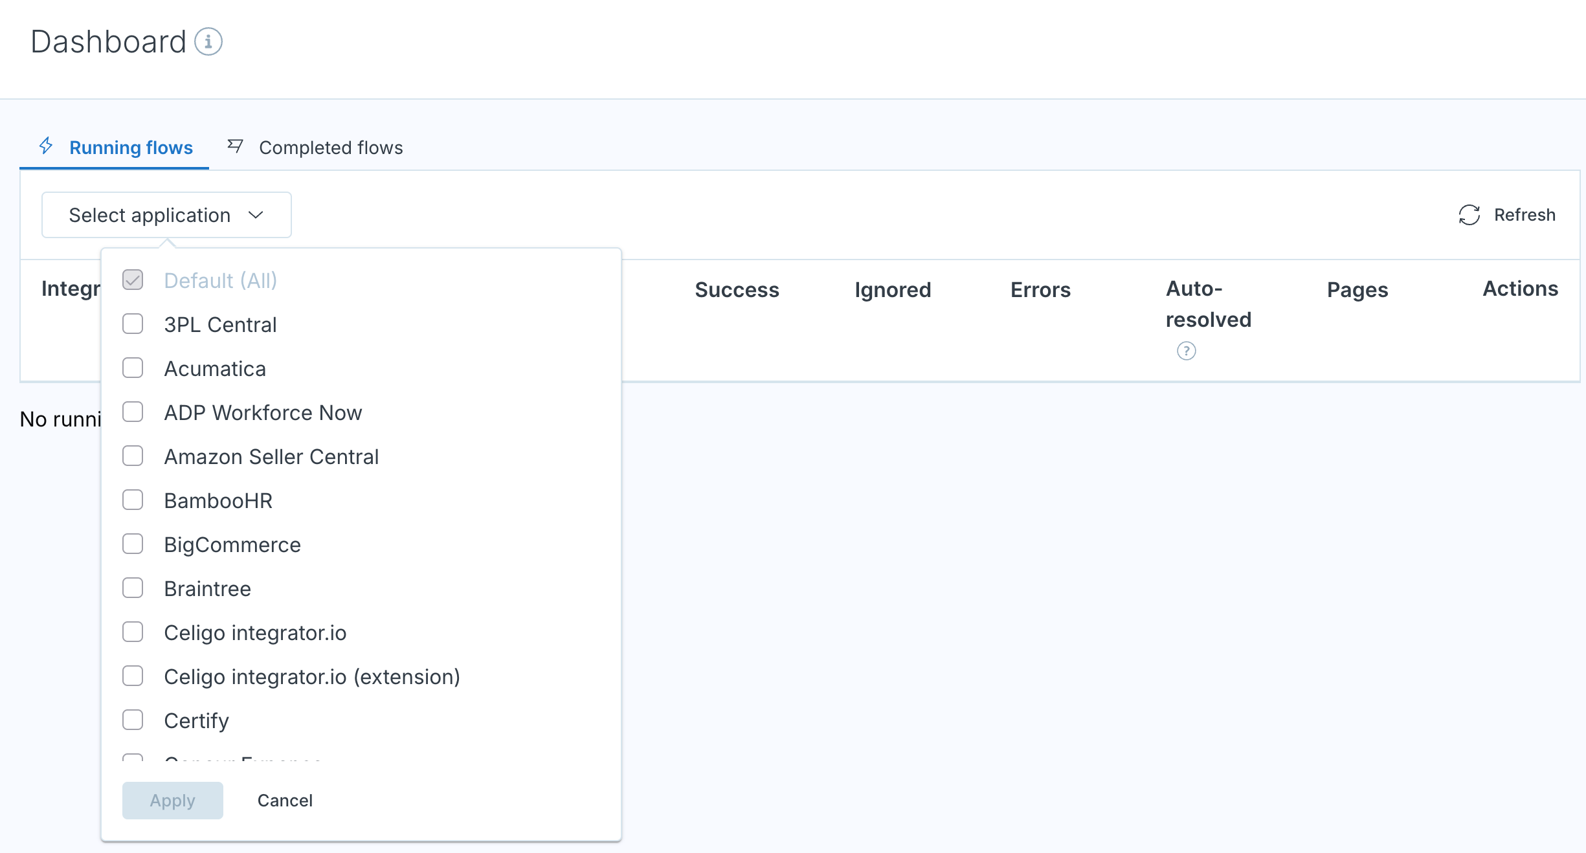Tick the Certify checkbox
The width and height of the screenshot is (1586, 853).
click(x=133, y=720)
